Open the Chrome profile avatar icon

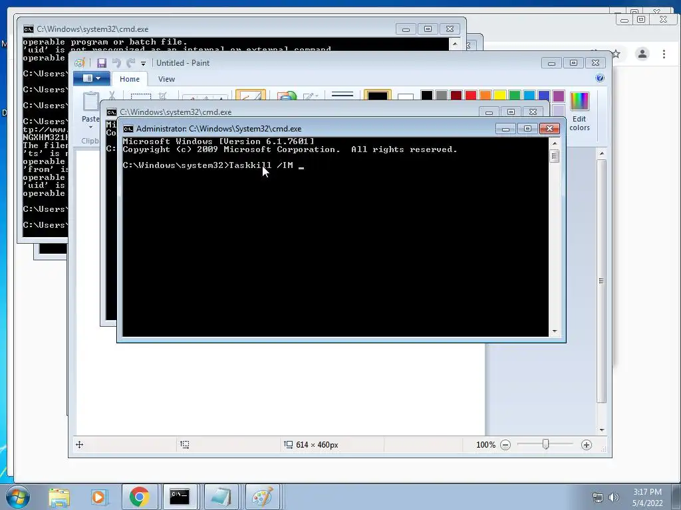click(642, 54)
